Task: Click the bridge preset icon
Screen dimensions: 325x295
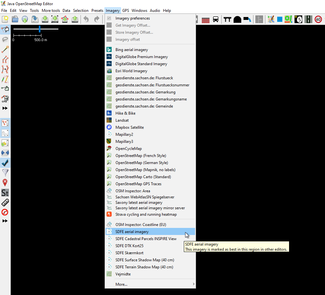Action: [227, 20]
